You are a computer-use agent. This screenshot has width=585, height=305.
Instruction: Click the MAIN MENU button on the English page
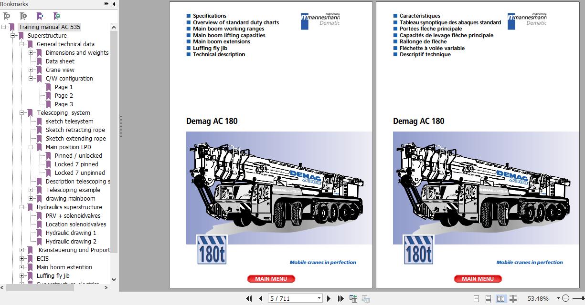pos(271,279)
